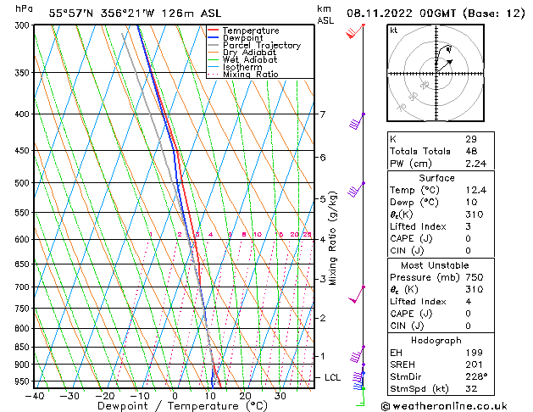
Task: Click the gray Parcel Trajectory line sample in legend
Action: click(x=214, y=45)
